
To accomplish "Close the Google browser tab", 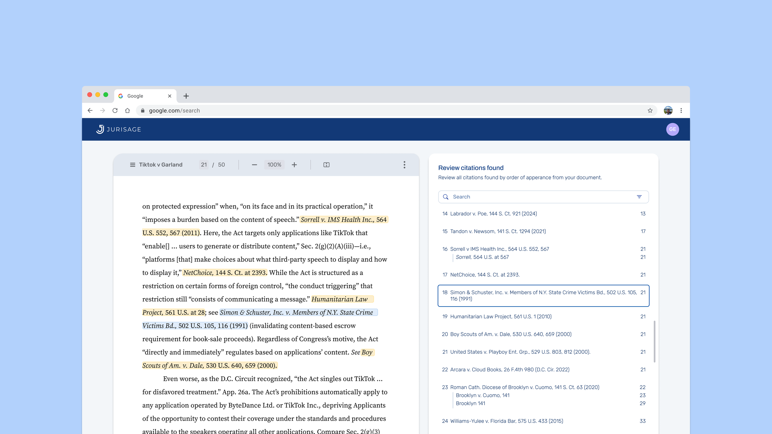I will (x=170, y=96).
